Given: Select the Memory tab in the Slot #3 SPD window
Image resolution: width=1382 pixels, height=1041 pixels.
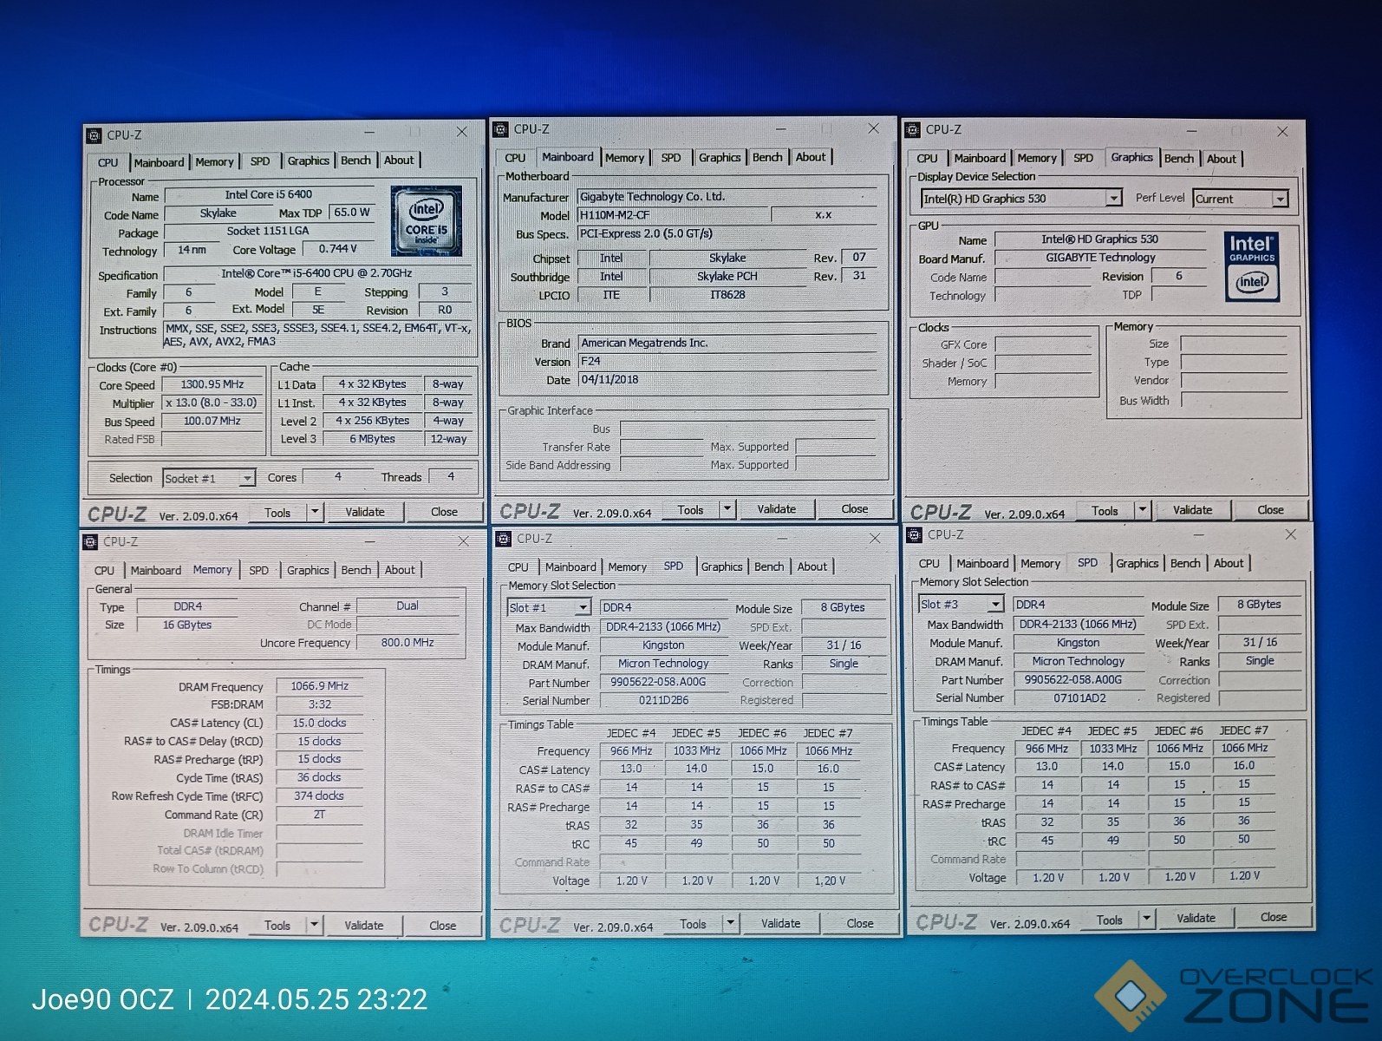Looking at the screenshot, I should point(1040,563).
